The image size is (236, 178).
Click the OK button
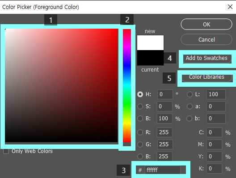point(206,24)
